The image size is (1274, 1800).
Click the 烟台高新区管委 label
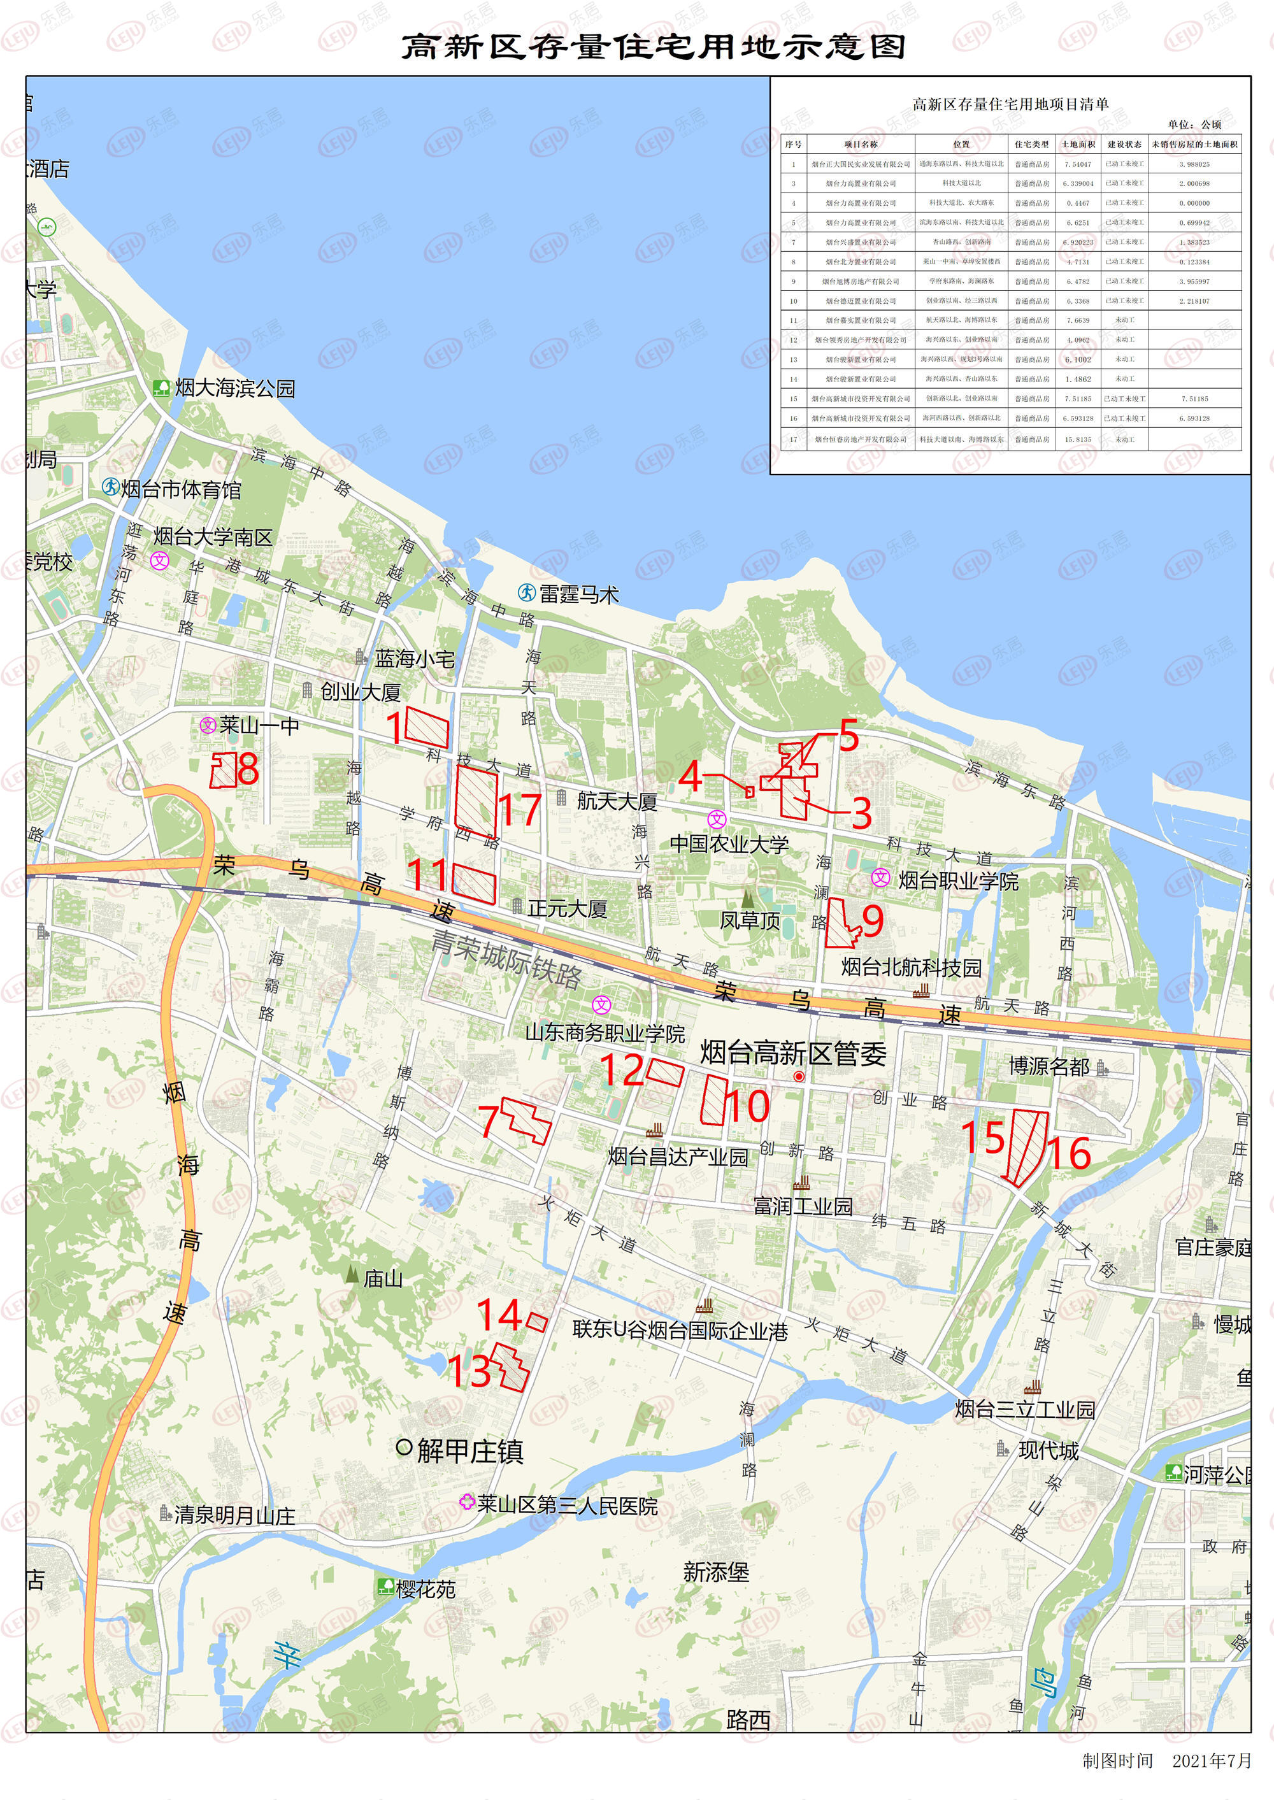point(793,1054)
